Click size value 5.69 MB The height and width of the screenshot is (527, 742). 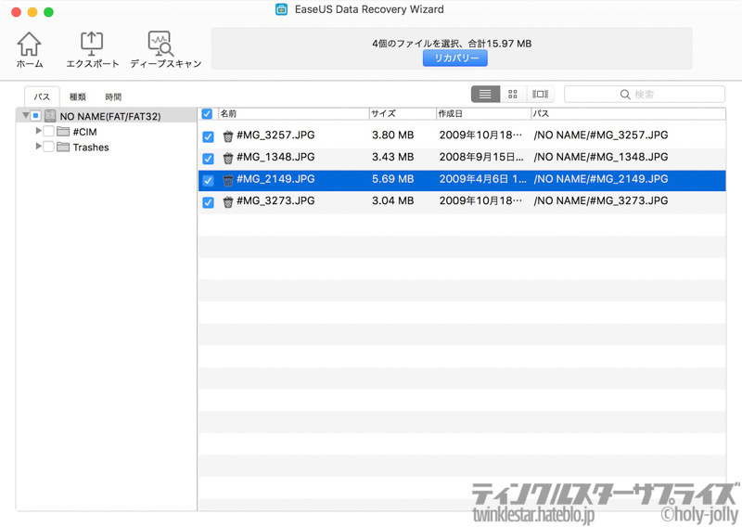pyautogui.click(x=392, y=179)
